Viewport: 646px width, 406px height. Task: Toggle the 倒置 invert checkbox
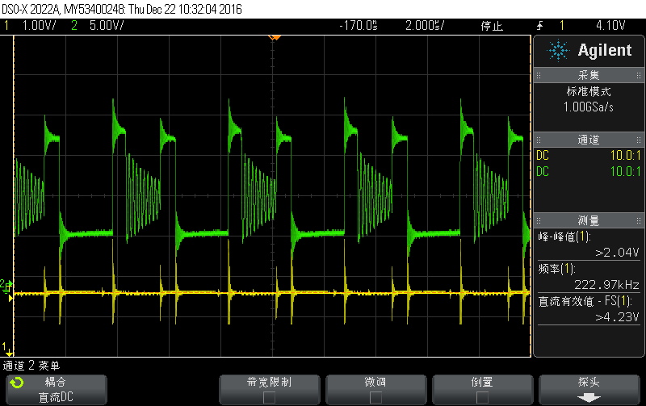pos(482,398)
